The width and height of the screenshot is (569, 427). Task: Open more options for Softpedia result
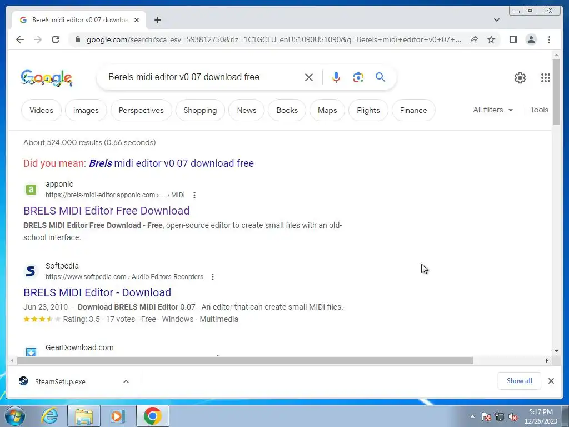[213, 277]
